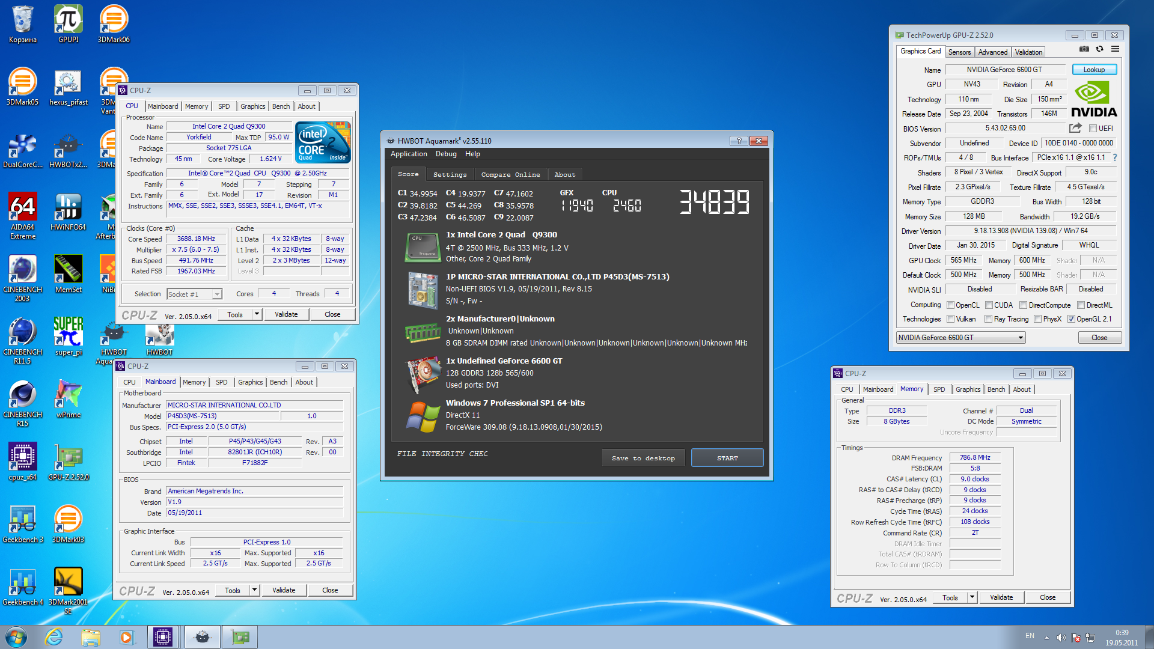Open Application menu in HWBOT Aquamark

click(x=409, y=154)
